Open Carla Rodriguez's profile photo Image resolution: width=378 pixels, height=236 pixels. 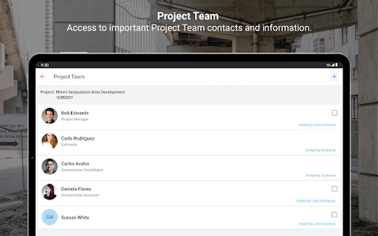coord(50,141)
